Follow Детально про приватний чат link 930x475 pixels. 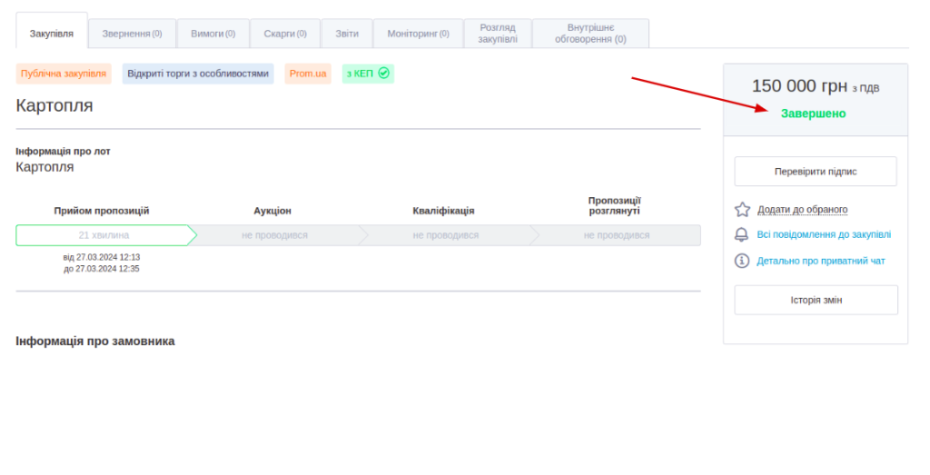tap(821, 261)
